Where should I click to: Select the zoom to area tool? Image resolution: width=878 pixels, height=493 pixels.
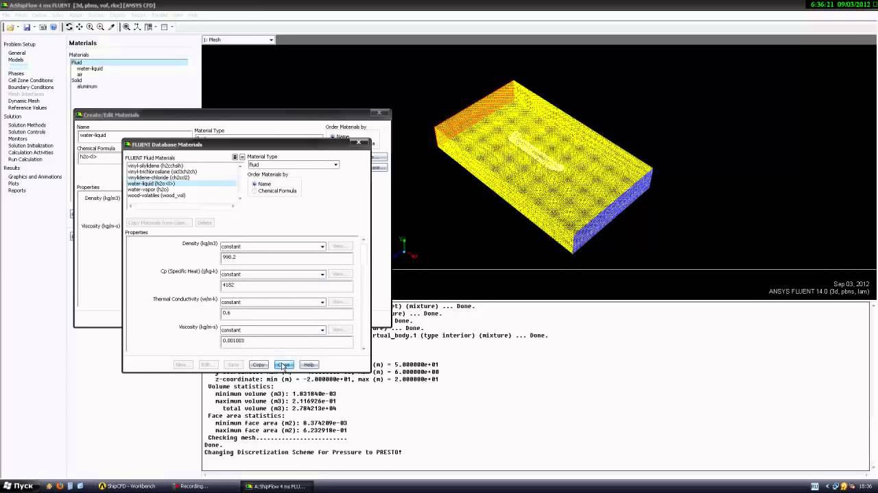pyautogui.click(x=100, y=27)
